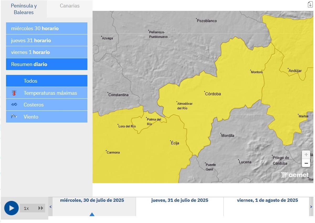Click the fast-forward speed icon

click(41, 208)
